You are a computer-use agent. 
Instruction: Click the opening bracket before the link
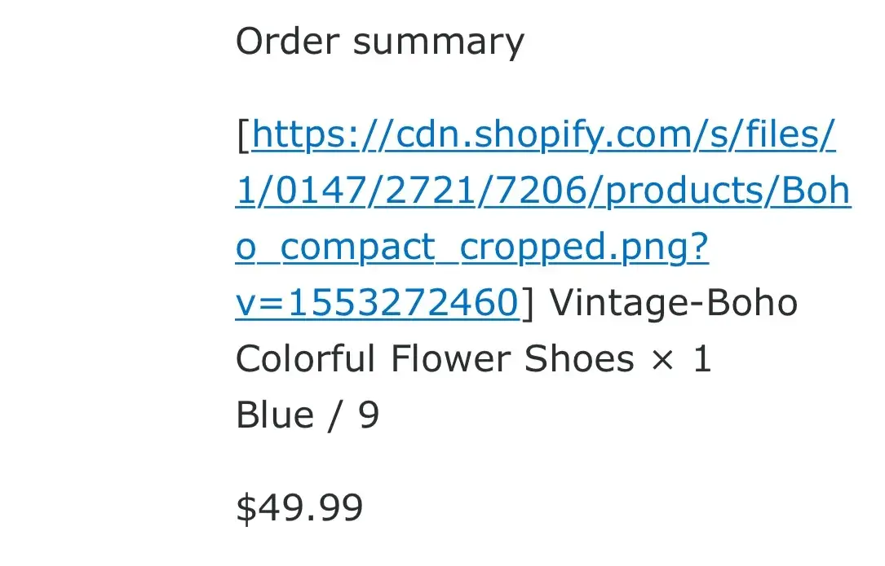pyautogui.click(x=242, y=135)
